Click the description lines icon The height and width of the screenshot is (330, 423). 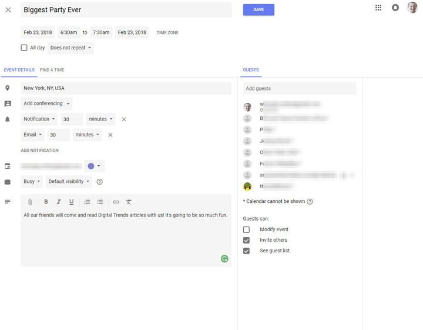tap(8, 202)
